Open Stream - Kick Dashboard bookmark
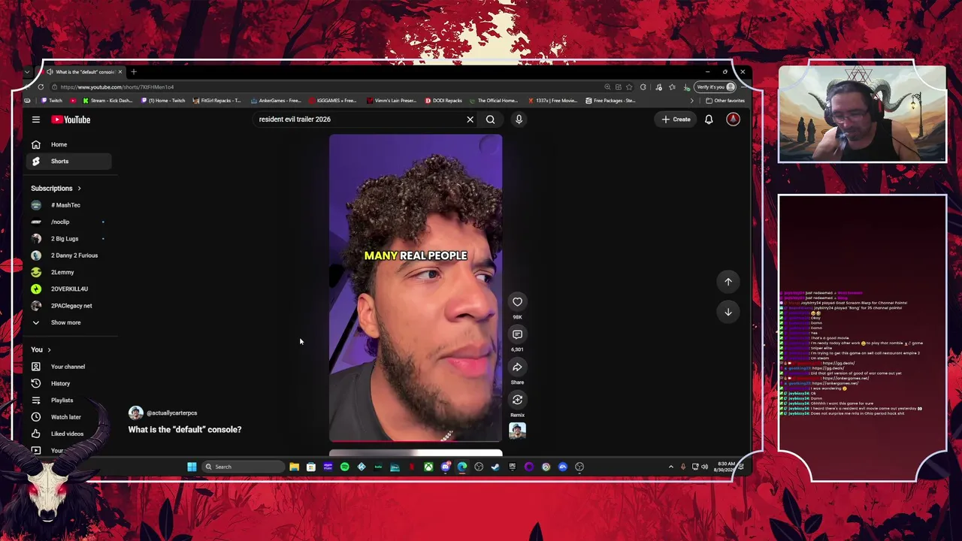Viewport: 962px width, 541px height. pyautogui.click(x=107, y=101)
